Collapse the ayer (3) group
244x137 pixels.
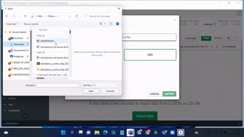pos(35,52)
